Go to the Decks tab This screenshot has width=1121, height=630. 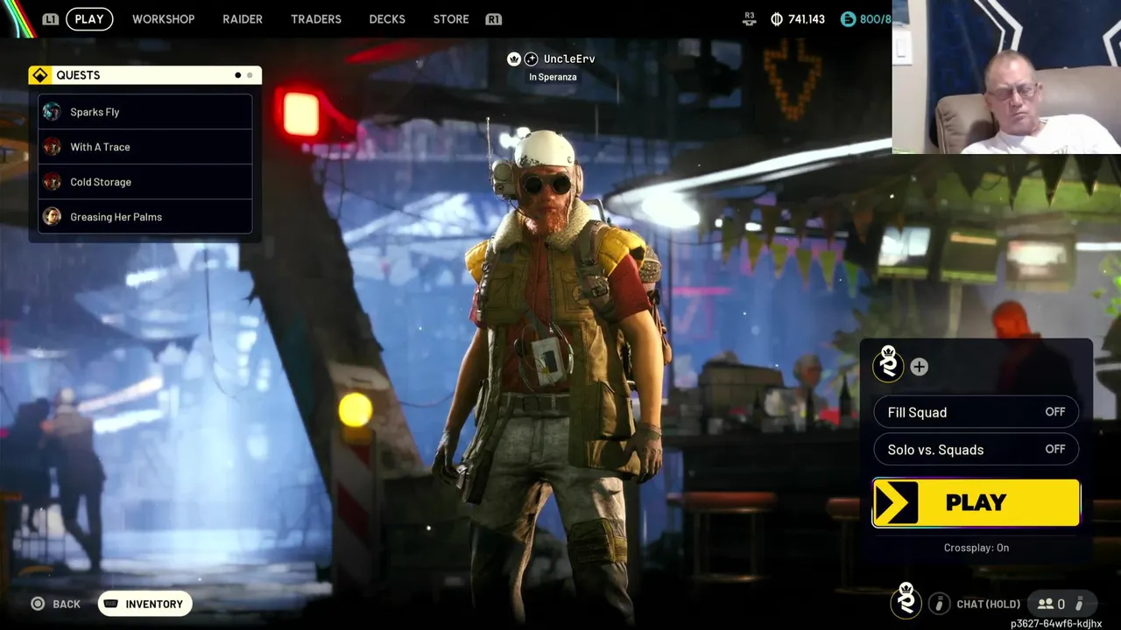pos(387,18)
